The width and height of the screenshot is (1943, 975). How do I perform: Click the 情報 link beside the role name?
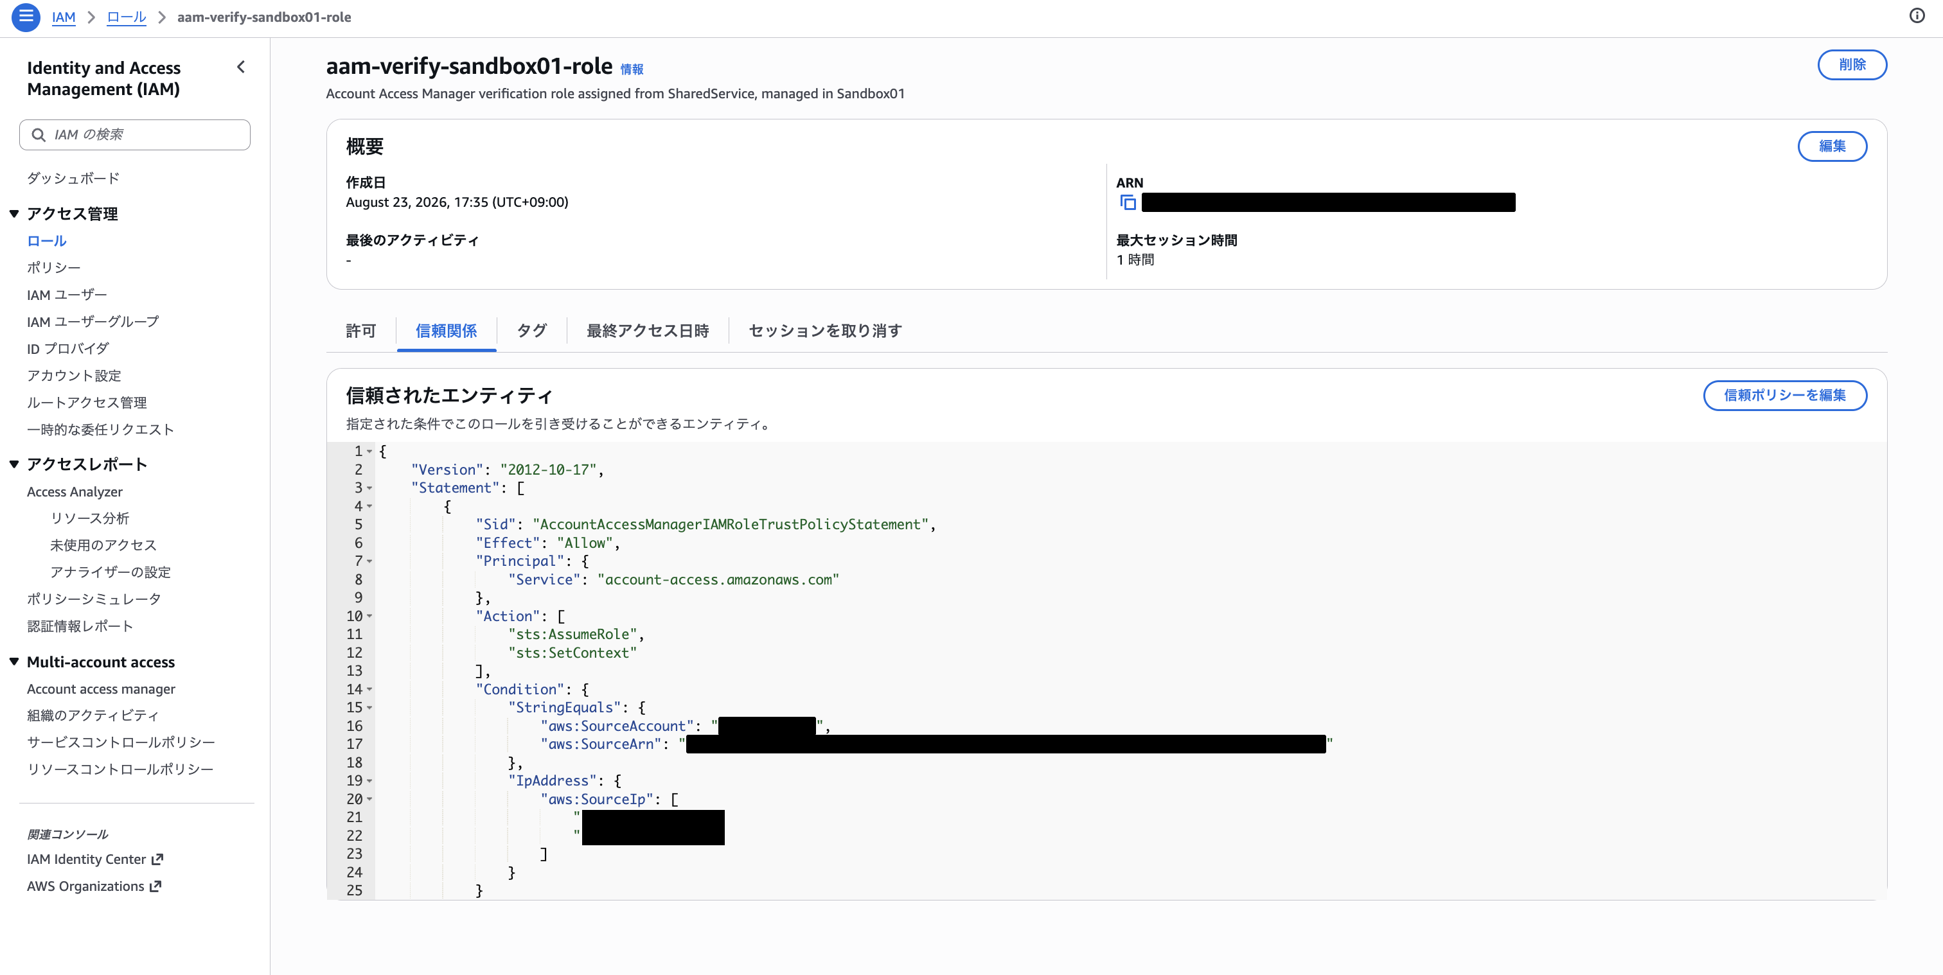pyautogui.click(x=632, y=69)
